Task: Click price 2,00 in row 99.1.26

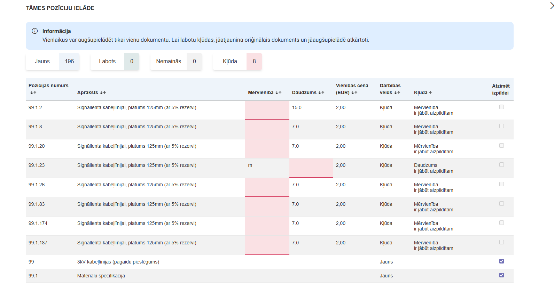Action: [x=341, y=185]
